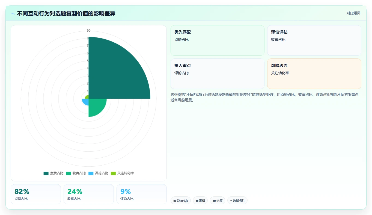Toggle 评论占比 legend color box
372x215 pixels.
[x=91, y=173]
